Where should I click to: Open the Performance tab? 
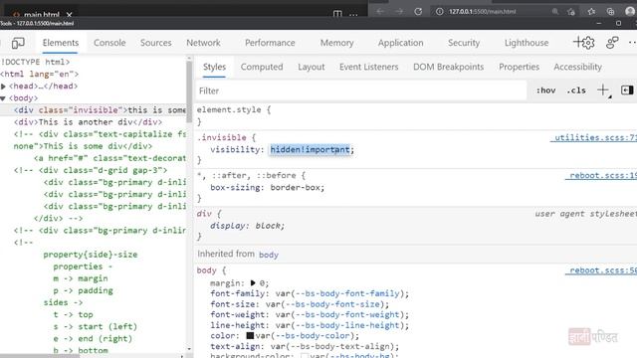tap(270, 43)
